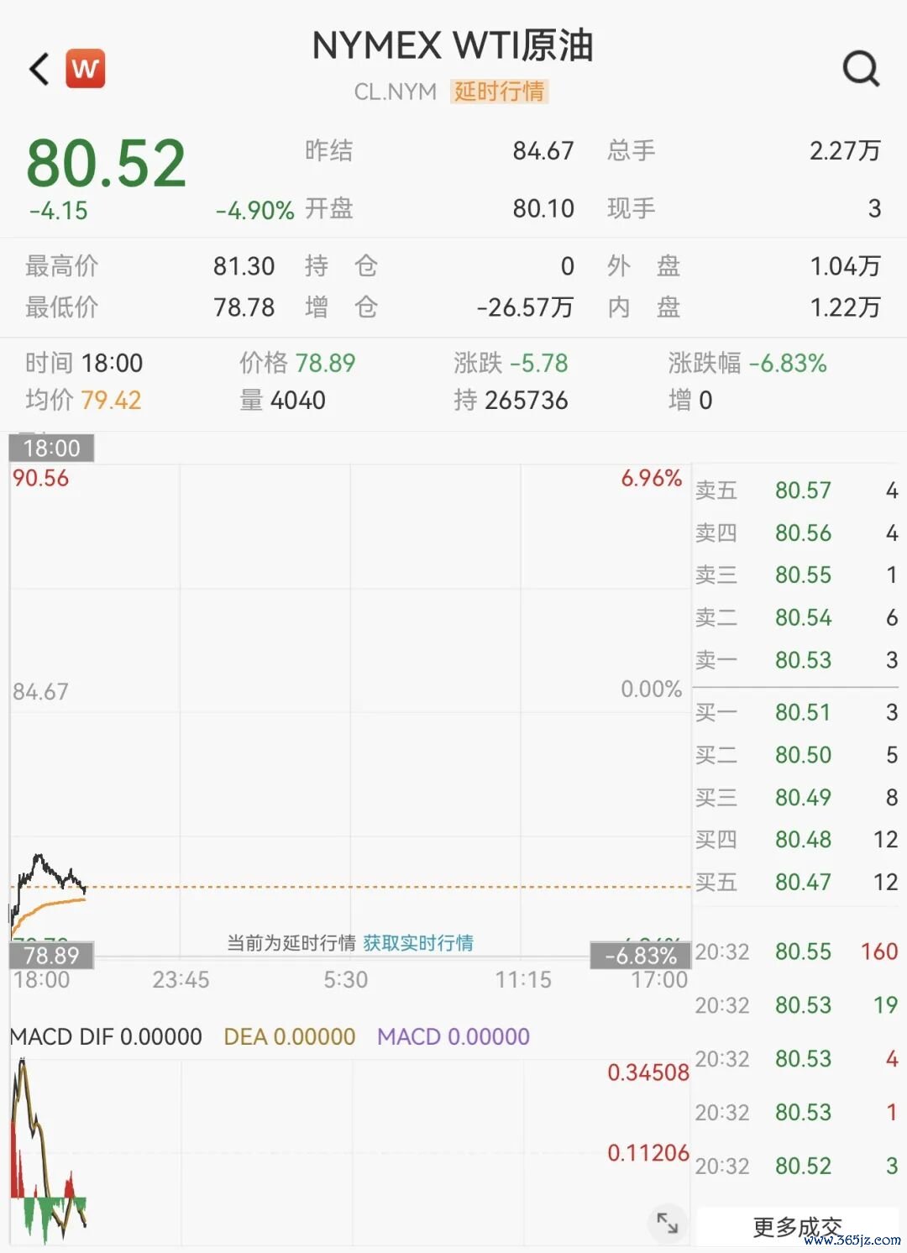
Task: Open 获取实时行情 real-time quote link
Action: click(x=418, y=943)
